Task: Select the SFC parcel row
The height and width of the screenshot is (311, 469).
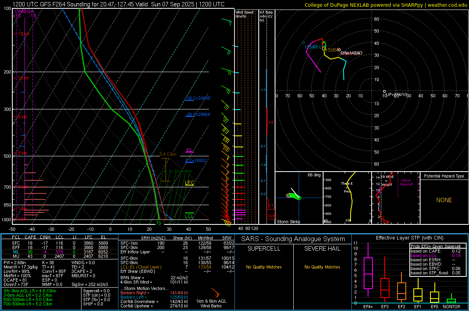Action: (x=60, y=243)
